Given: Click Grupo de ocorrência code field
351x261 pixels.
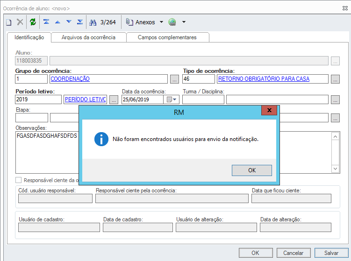Looking at the screenshot, I should pos(31,79).
